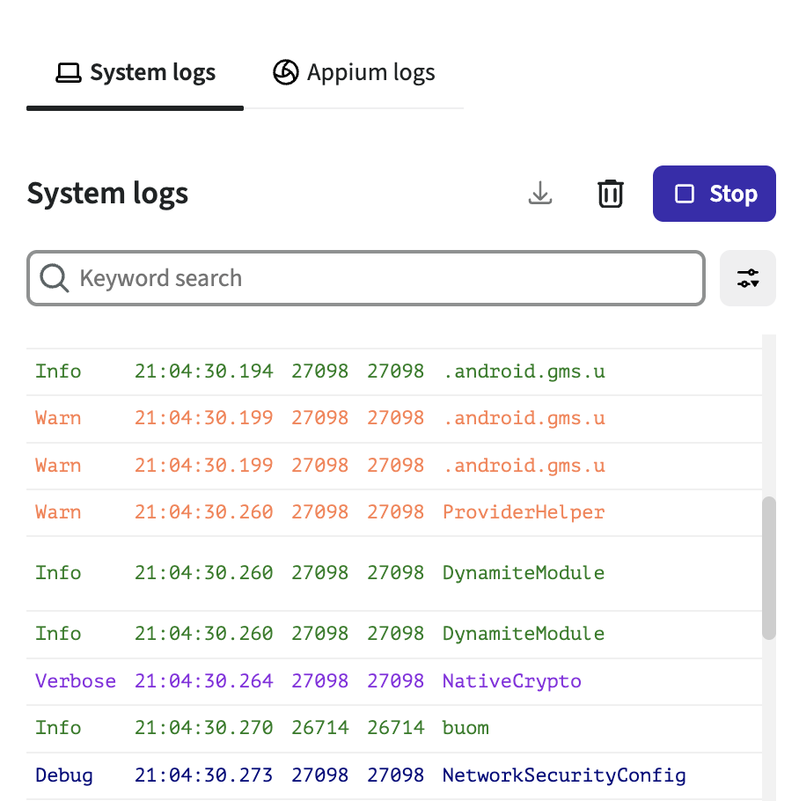Click the laptop icon beside System logs
This screenshot has height=801, width=799.
[x=68, y=73]
